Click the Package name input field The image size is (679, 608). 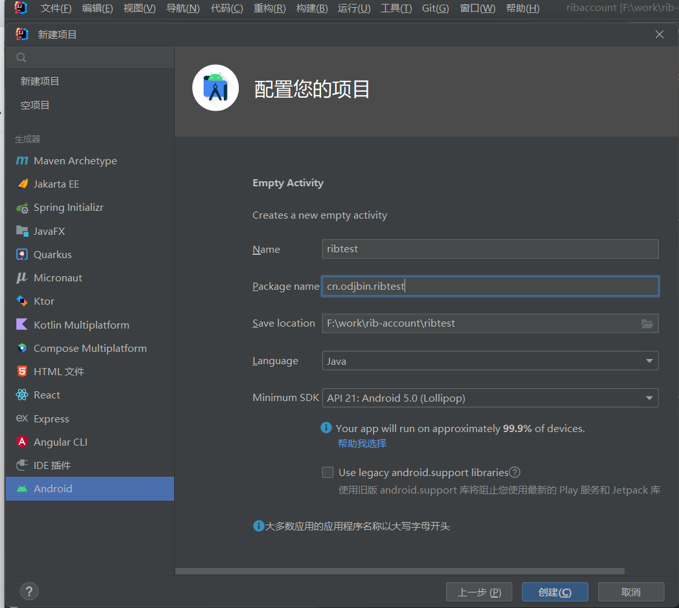pos(490,287)
